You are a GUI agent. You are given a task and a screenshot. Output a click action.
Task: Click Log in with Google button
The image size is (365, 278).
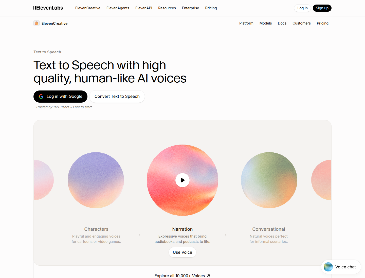(60, 97)
